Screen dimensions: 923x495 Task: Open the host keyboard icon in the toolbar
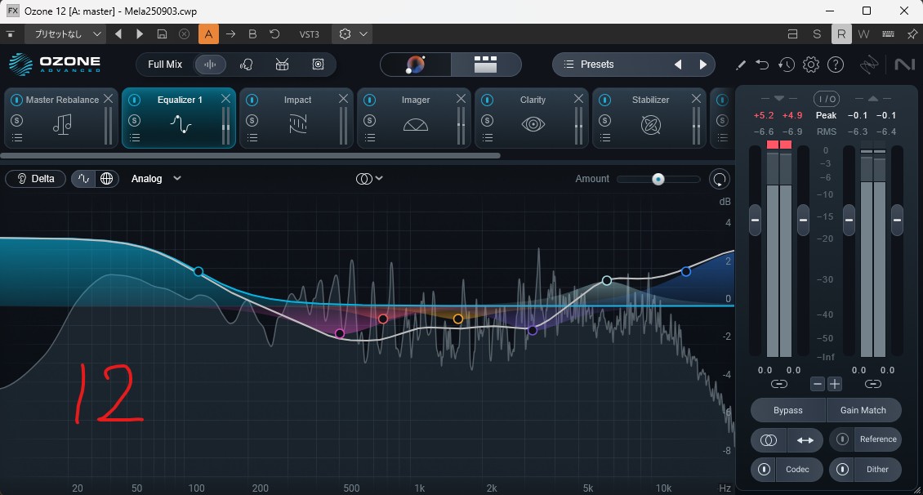(x=888, y=34)
